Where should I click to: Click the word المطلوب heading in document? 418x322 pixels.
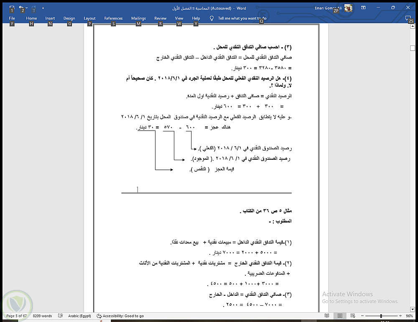283,221
